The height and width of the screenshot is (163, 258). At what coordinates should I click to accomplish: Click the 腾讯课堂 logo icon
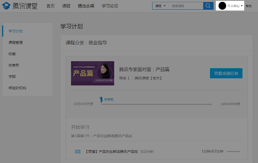coord(6,6)
